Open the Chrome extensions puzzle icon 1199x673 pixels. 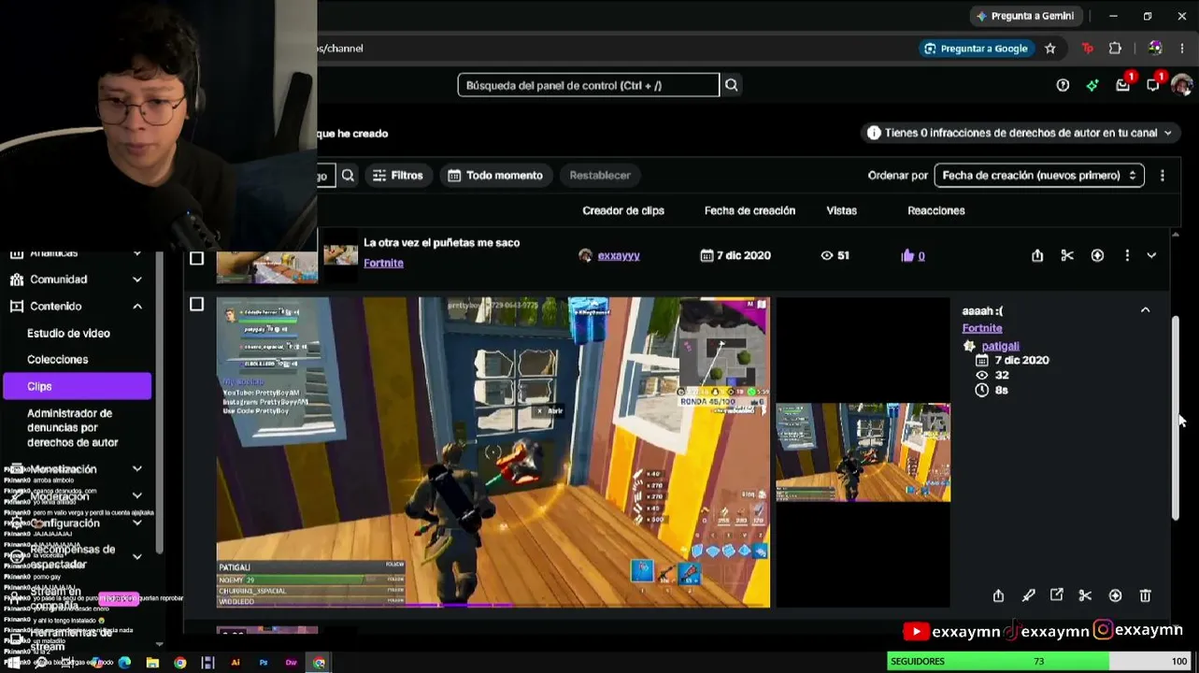point(1115,48)
